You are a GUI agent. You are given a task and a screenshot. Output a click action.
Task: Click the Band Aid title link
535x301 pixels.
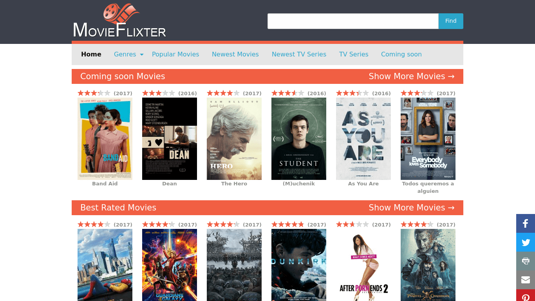coord(105,184)
